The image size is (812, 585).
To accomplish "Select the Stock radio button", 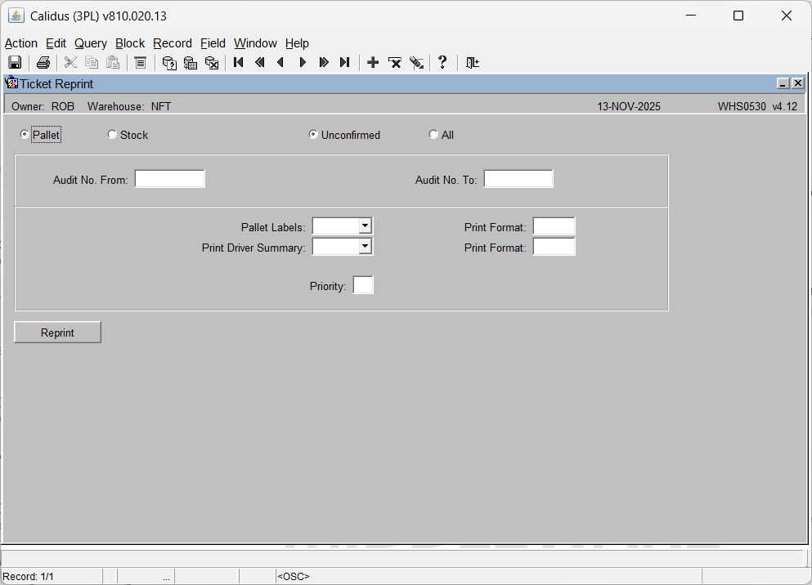I will tap(112, 135).
